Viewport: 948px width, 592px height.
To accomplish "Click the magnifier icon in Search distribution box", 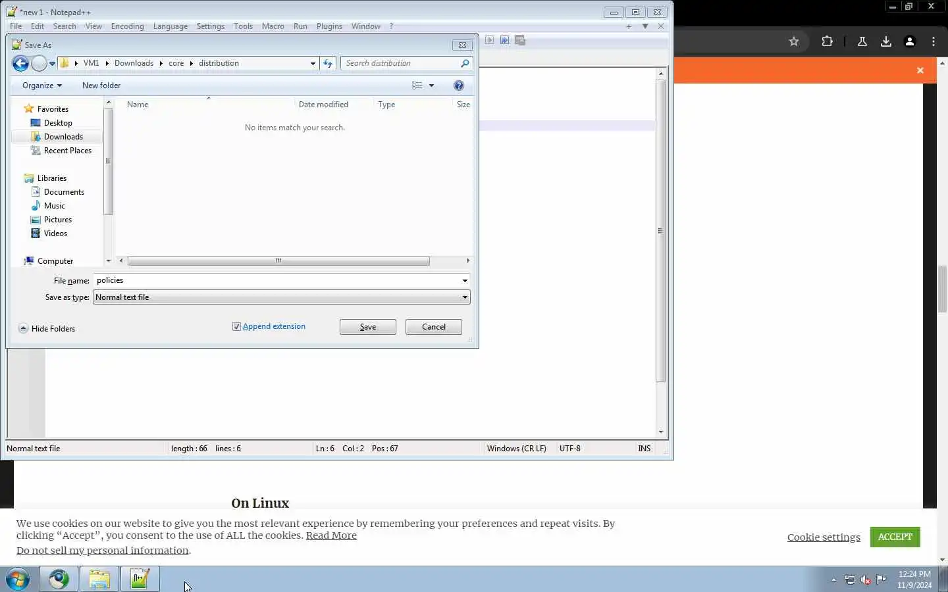I will click(x=465, y=63).
